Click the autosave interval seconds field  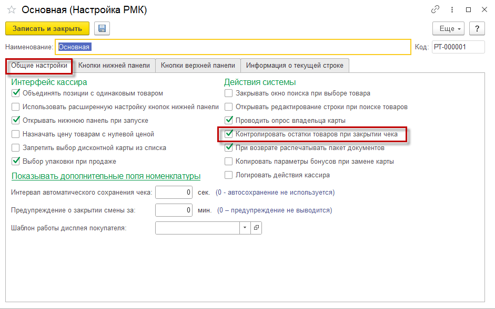pyautogui.click(x=175, y=193)
